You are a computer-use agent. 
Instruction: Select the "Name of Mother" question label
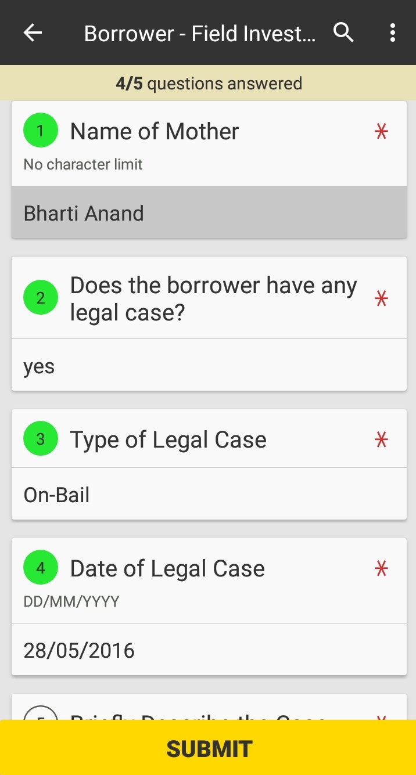[x=155, y=132]
